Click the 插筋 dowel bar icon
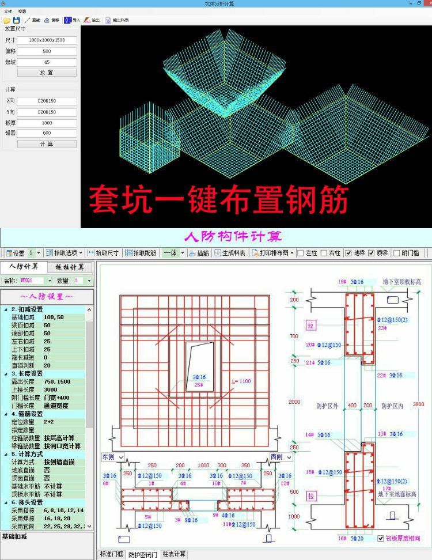Viewport: 432px width, 560px height. (x=192, y=253)
